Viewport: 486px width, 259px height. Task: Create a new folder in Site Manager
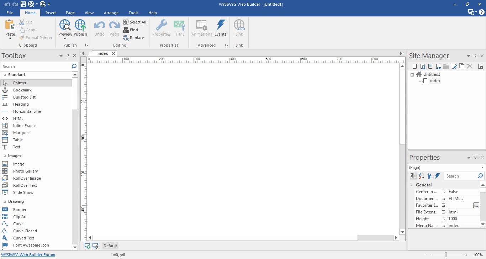446,66
